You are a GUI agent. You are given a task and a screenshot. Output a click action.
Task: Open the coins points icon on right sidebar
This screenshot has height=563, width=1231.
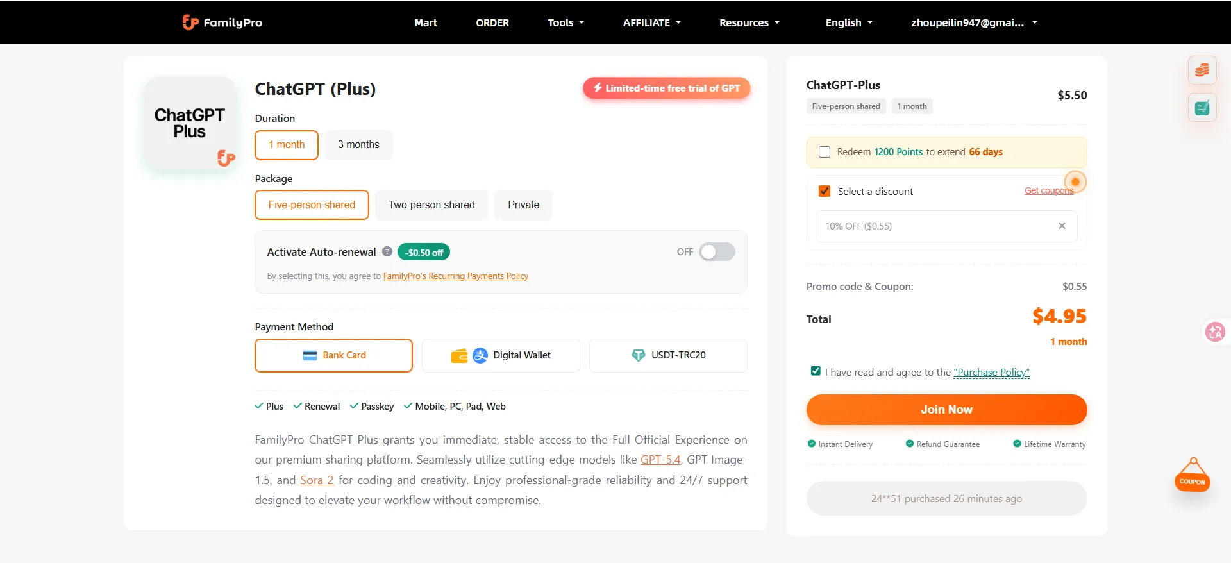[1202, 71]
